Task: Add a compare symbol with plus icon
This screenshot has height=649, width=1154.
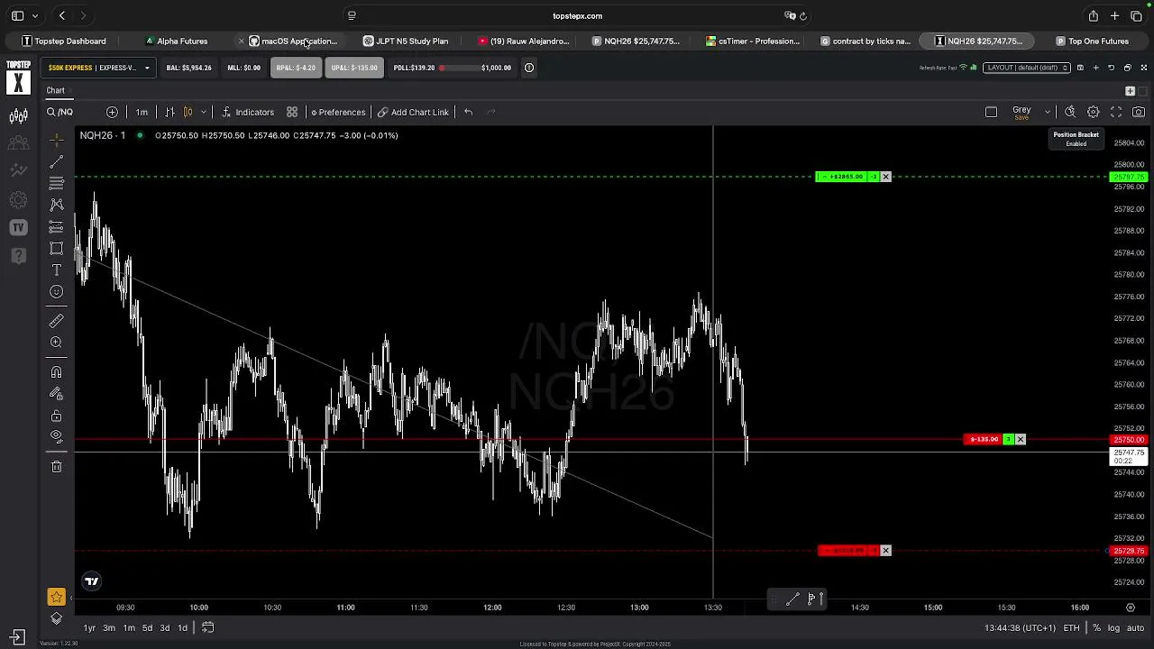Action: (x=112, y=112)
